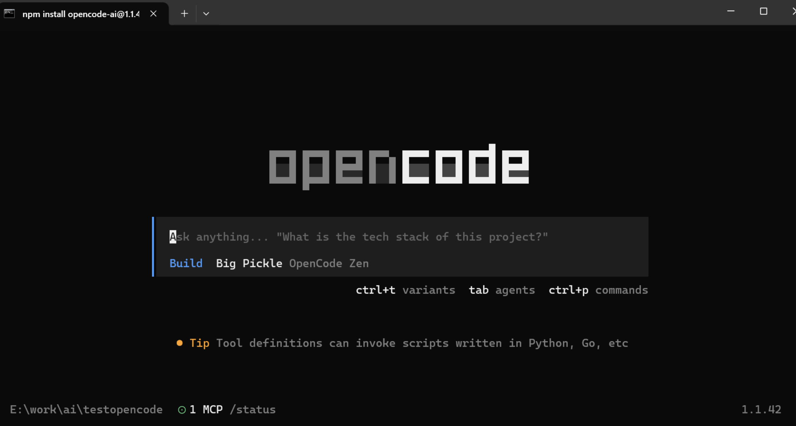
Task: Close the npm install opencode-ai tab
Action: [153, 14]
